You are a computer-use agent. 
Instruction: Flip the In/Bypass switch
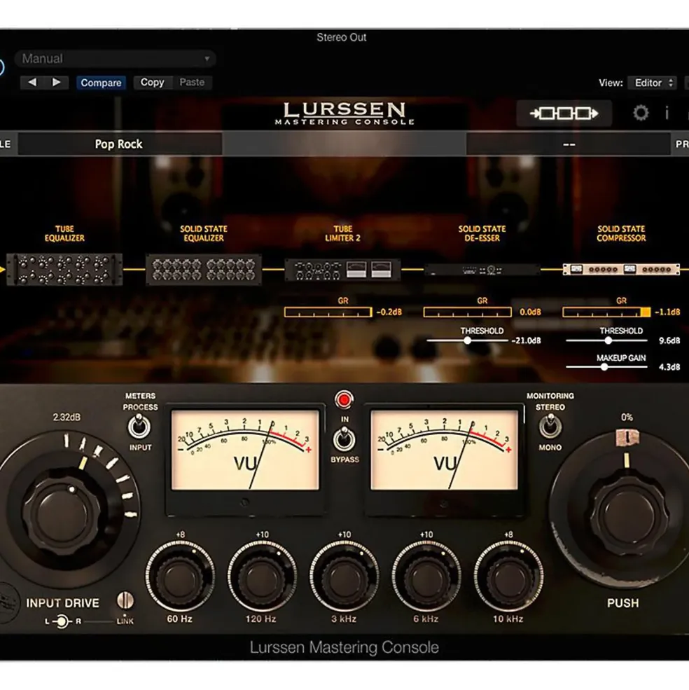pos(344,439)
